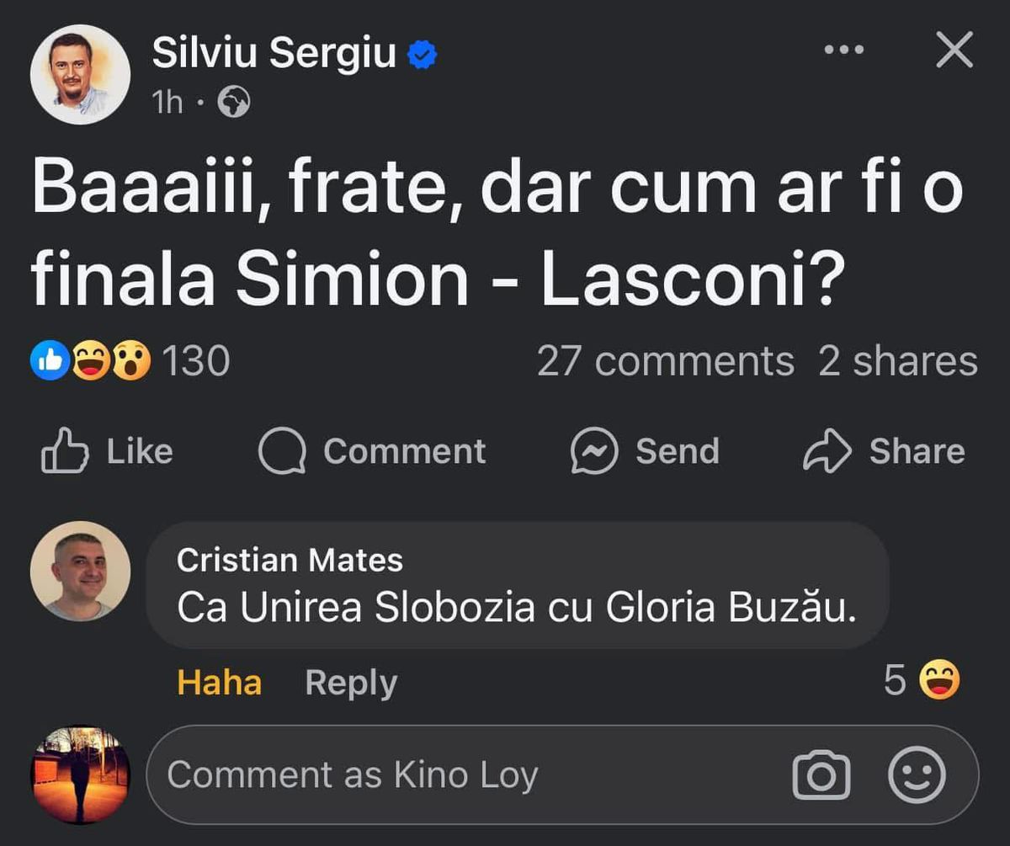Toggle Like on the post

[x=108, y=450]
